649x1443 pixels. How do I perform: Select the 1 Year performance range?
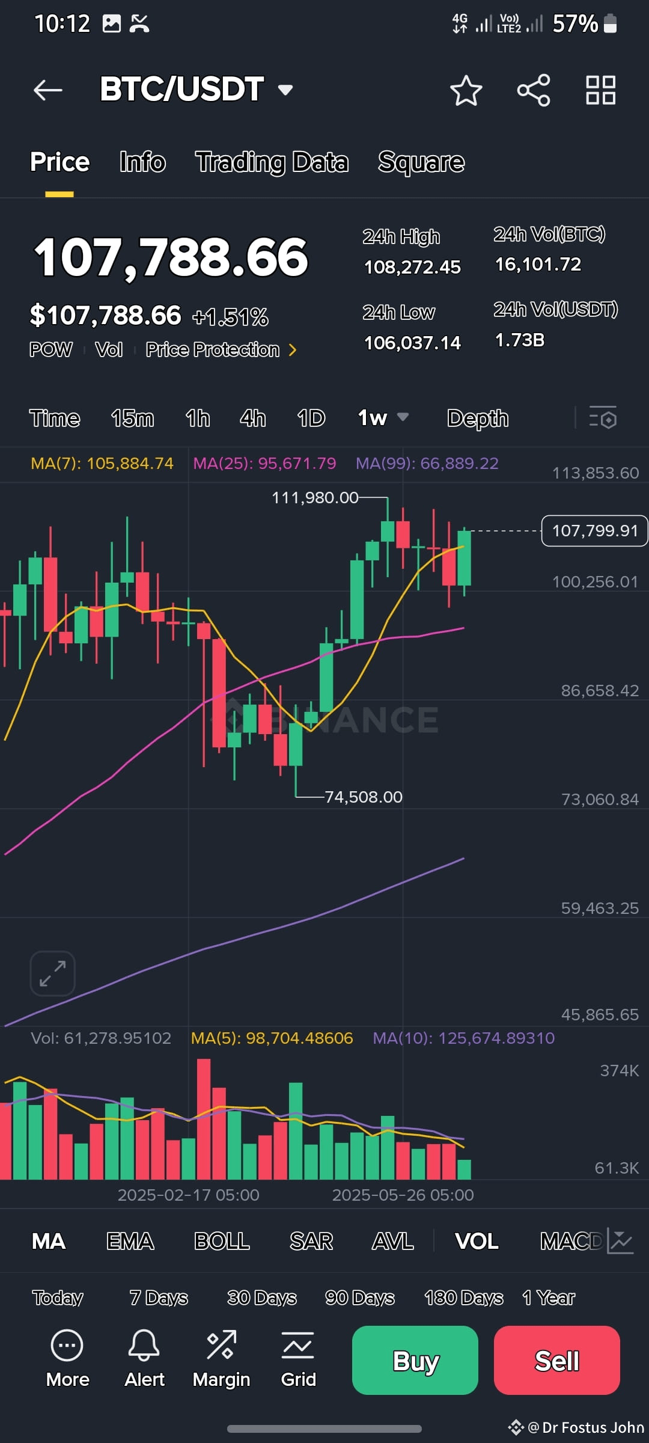549,1297
